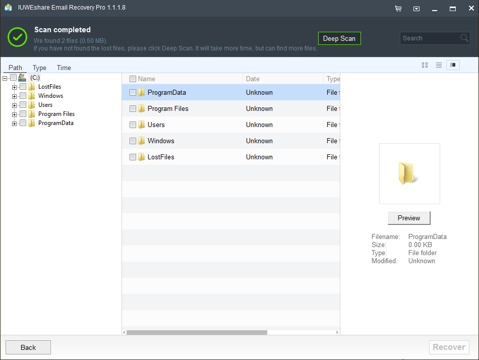
Task: Click the Users folder icon in file list
Action: (x=142, y=125)
